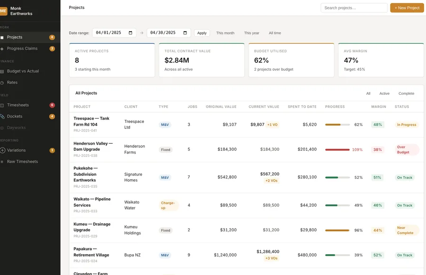Choose the All time range
The width and height of the screenshot is (426, 275).
coord(275,33)
